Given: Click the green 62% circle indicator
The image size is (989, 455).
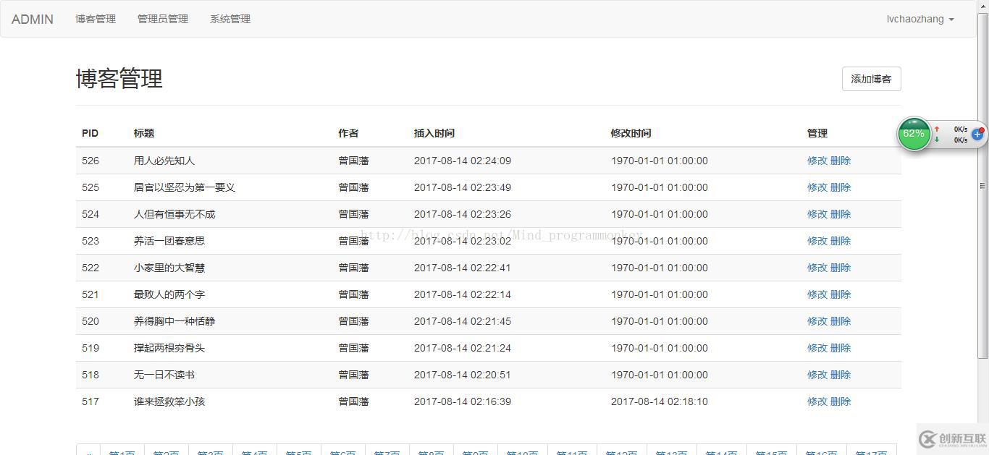Looking at the screenshot, I should point(914,134).
